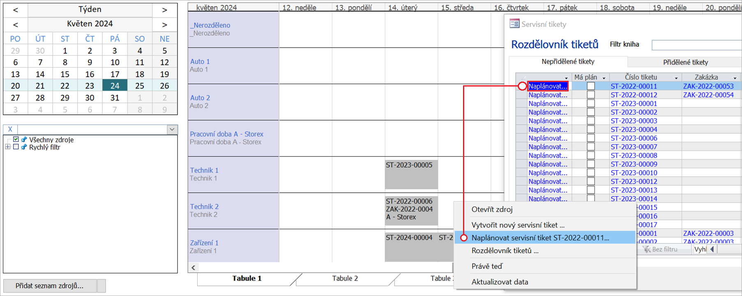Image resolution: width=742 pixels, height=296 pixels.
Task: Click the pin icon next to Rychlý filtr
Action: tap(24, 147)
